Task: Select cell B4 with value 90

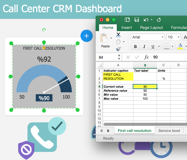Action: coord(145,86)
